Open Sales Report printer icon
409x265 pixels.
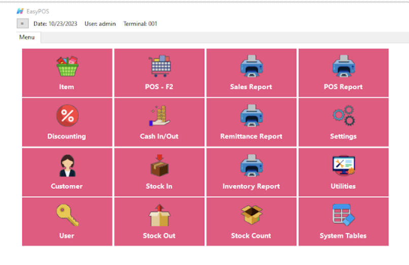(x=252, y=66)
